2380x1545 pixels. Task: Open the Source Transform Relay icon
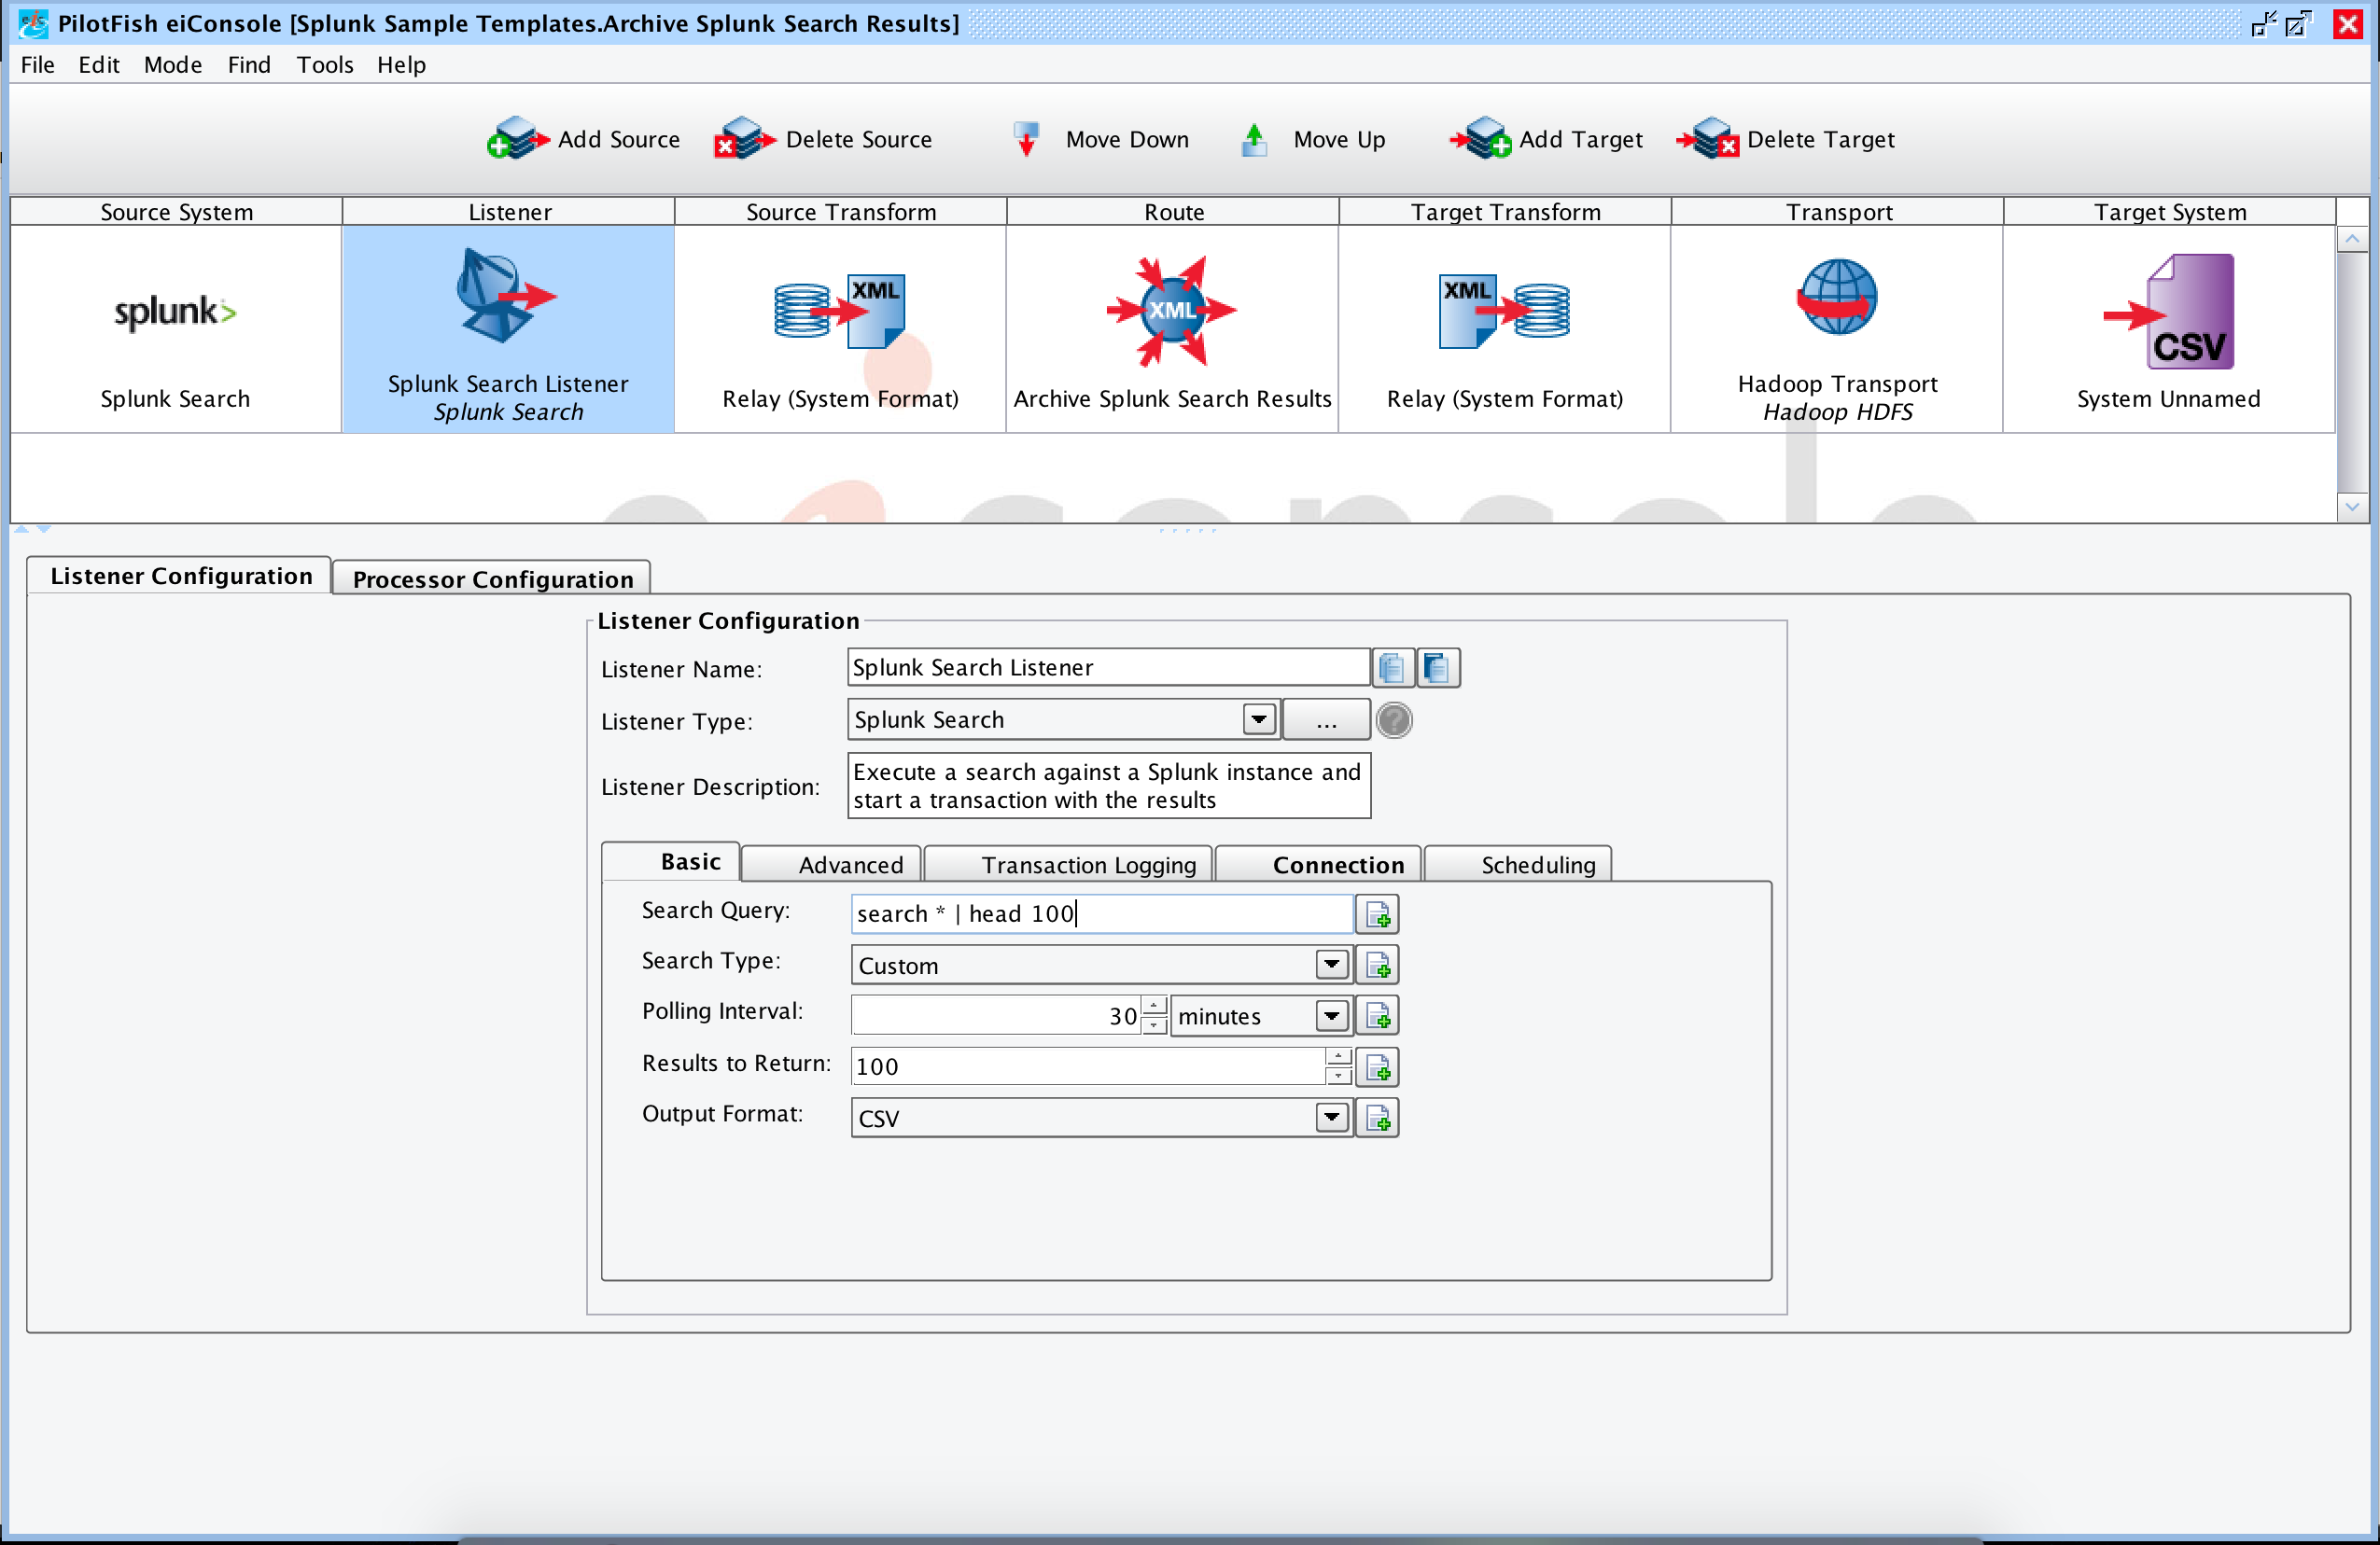coord(840,311)
